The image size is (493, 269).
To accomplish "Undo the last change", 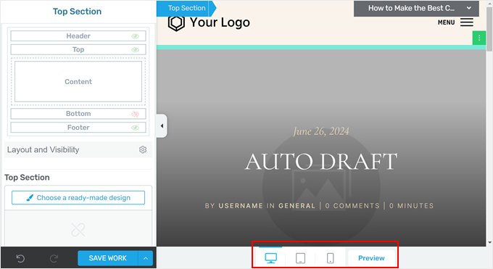I will (20, 258).
